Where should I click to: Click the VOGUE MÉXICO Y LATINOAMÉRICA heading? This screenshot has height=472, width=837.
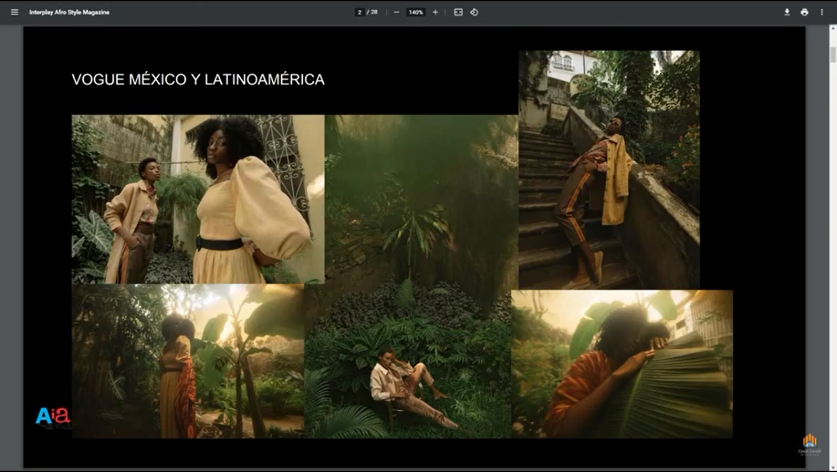point(198,80)
